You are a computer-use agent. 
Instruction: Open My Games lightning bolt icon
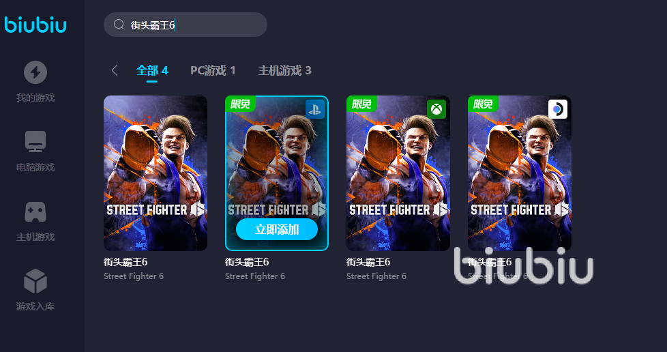[35, 72]
